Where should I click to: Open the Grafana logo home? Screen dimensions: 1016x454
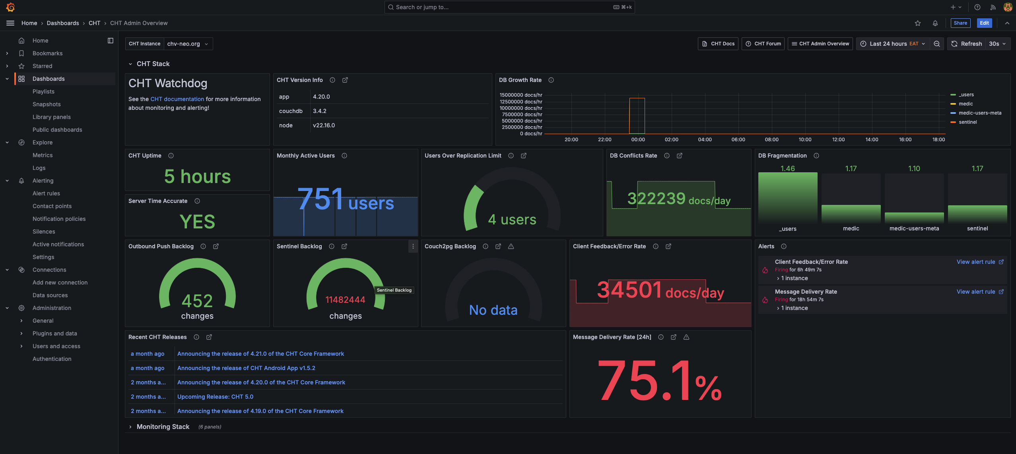(x=11, y=7)
